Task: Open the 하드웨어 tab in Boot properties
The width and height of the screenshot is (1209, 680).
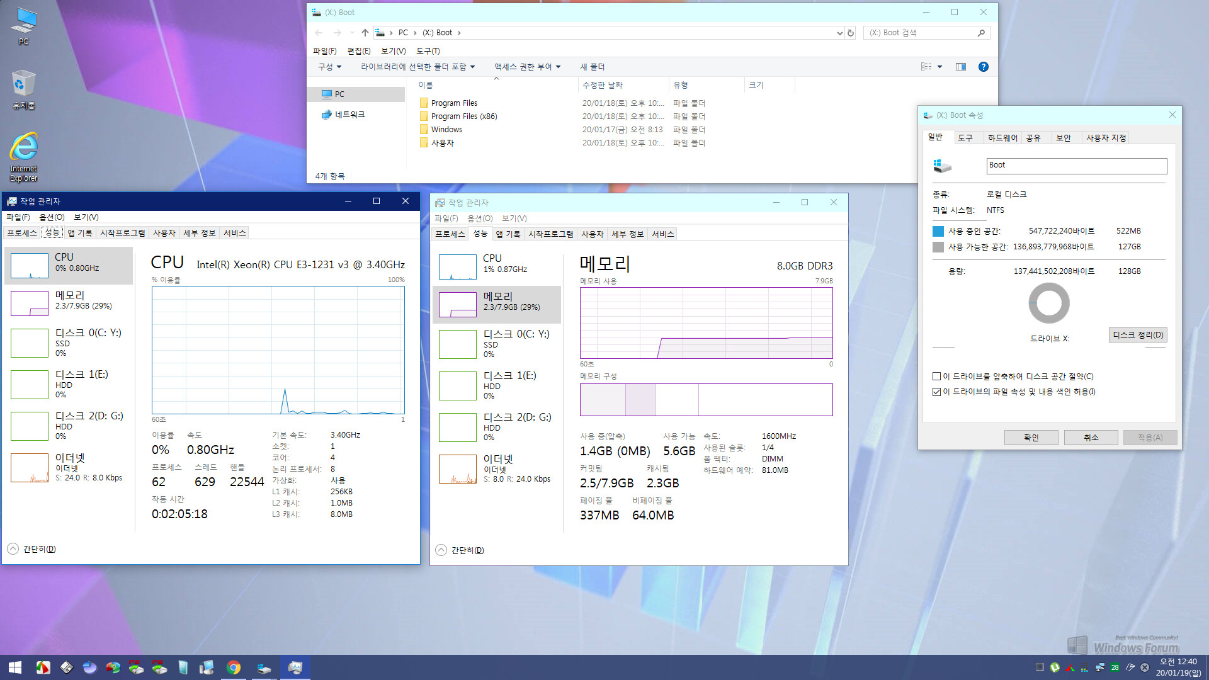Action: tap(1002, 138)
